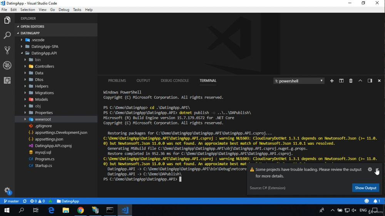385x216 pixels.
Task: Show hidden tray icons chevron
Action: pyautogui.click(x=333, y=210)
